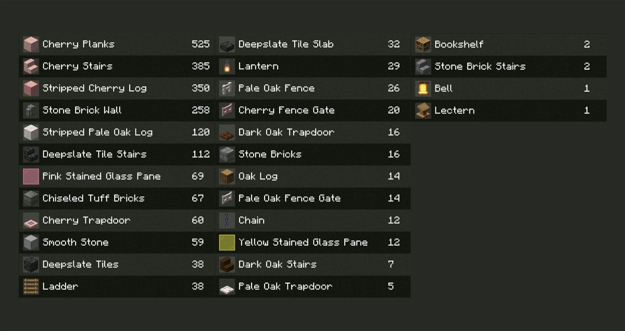Select the Stone Brick Wall label
Viewport: 625px width, 331px height.
[82, 110]
